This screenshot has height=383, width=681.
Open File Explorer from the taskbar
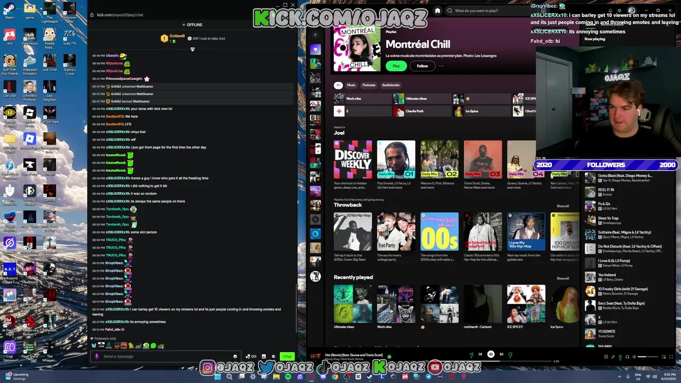click(x=276, y=377)
